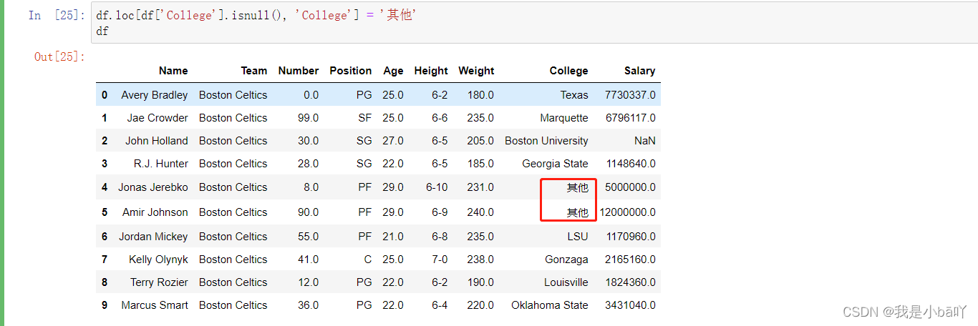The image size is (978, 326).
Task: Click the Louisville college cell
Action: 566,282
